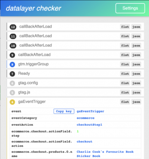Expand event 9 callBackAfterLoad row
The height and width of the screenshot is (159, 149).
(x=75, y=55)
